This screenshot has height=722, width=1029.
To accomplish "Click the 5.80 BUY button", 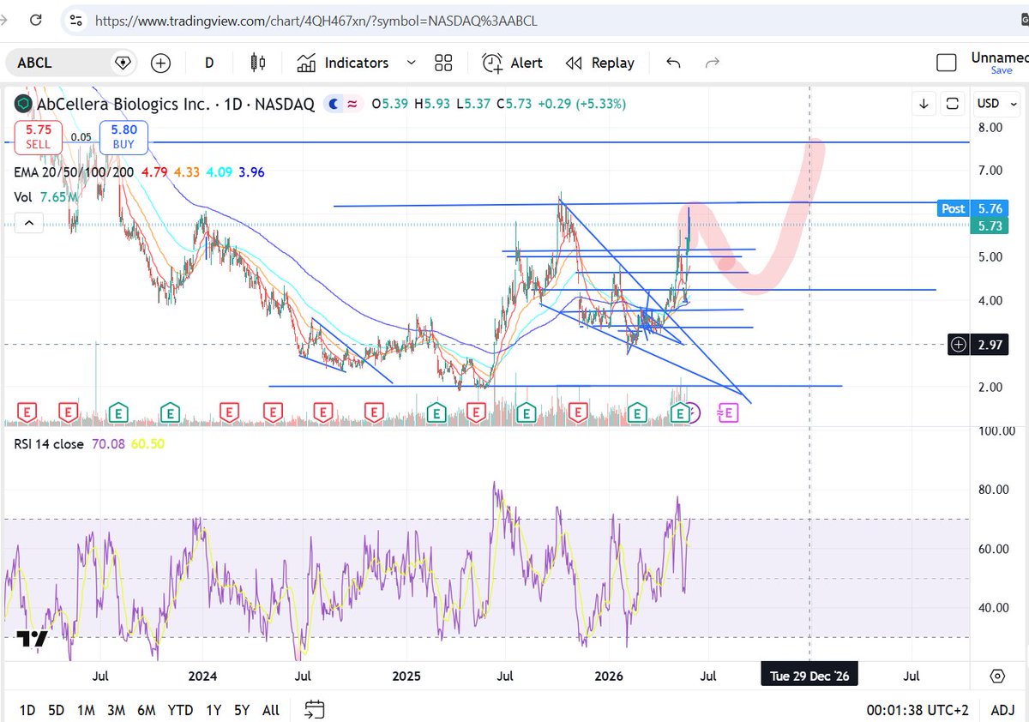I will tap(123, 136).
